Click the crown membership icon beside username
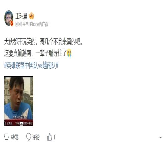 32,16
